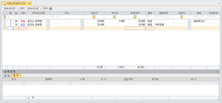The image size is (222, 103).
Task: Open the 코드 dropdown in the 품목 grid
Action: 24,83
